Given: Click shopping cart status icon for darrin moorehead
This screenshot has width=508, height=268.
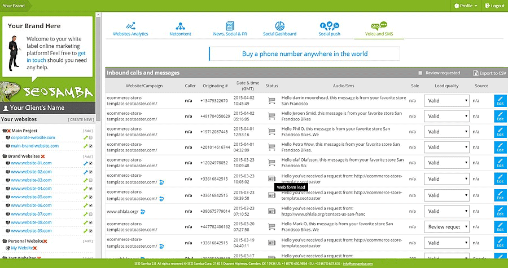Looking at the screenshot, I should point(271,101).
